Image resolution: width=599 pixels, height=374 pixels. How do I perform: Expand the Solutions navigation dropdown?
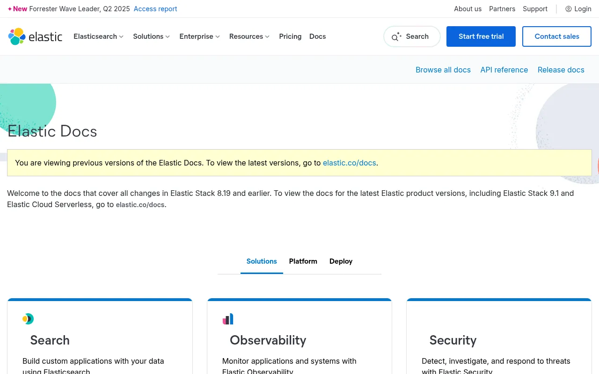pos(152,36)
